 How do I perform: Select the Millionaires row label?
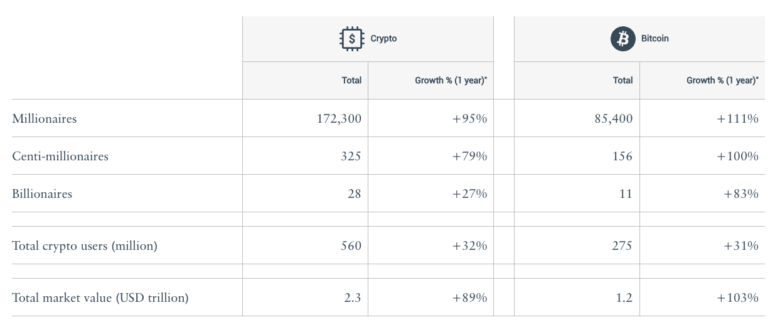click(45, 118)
